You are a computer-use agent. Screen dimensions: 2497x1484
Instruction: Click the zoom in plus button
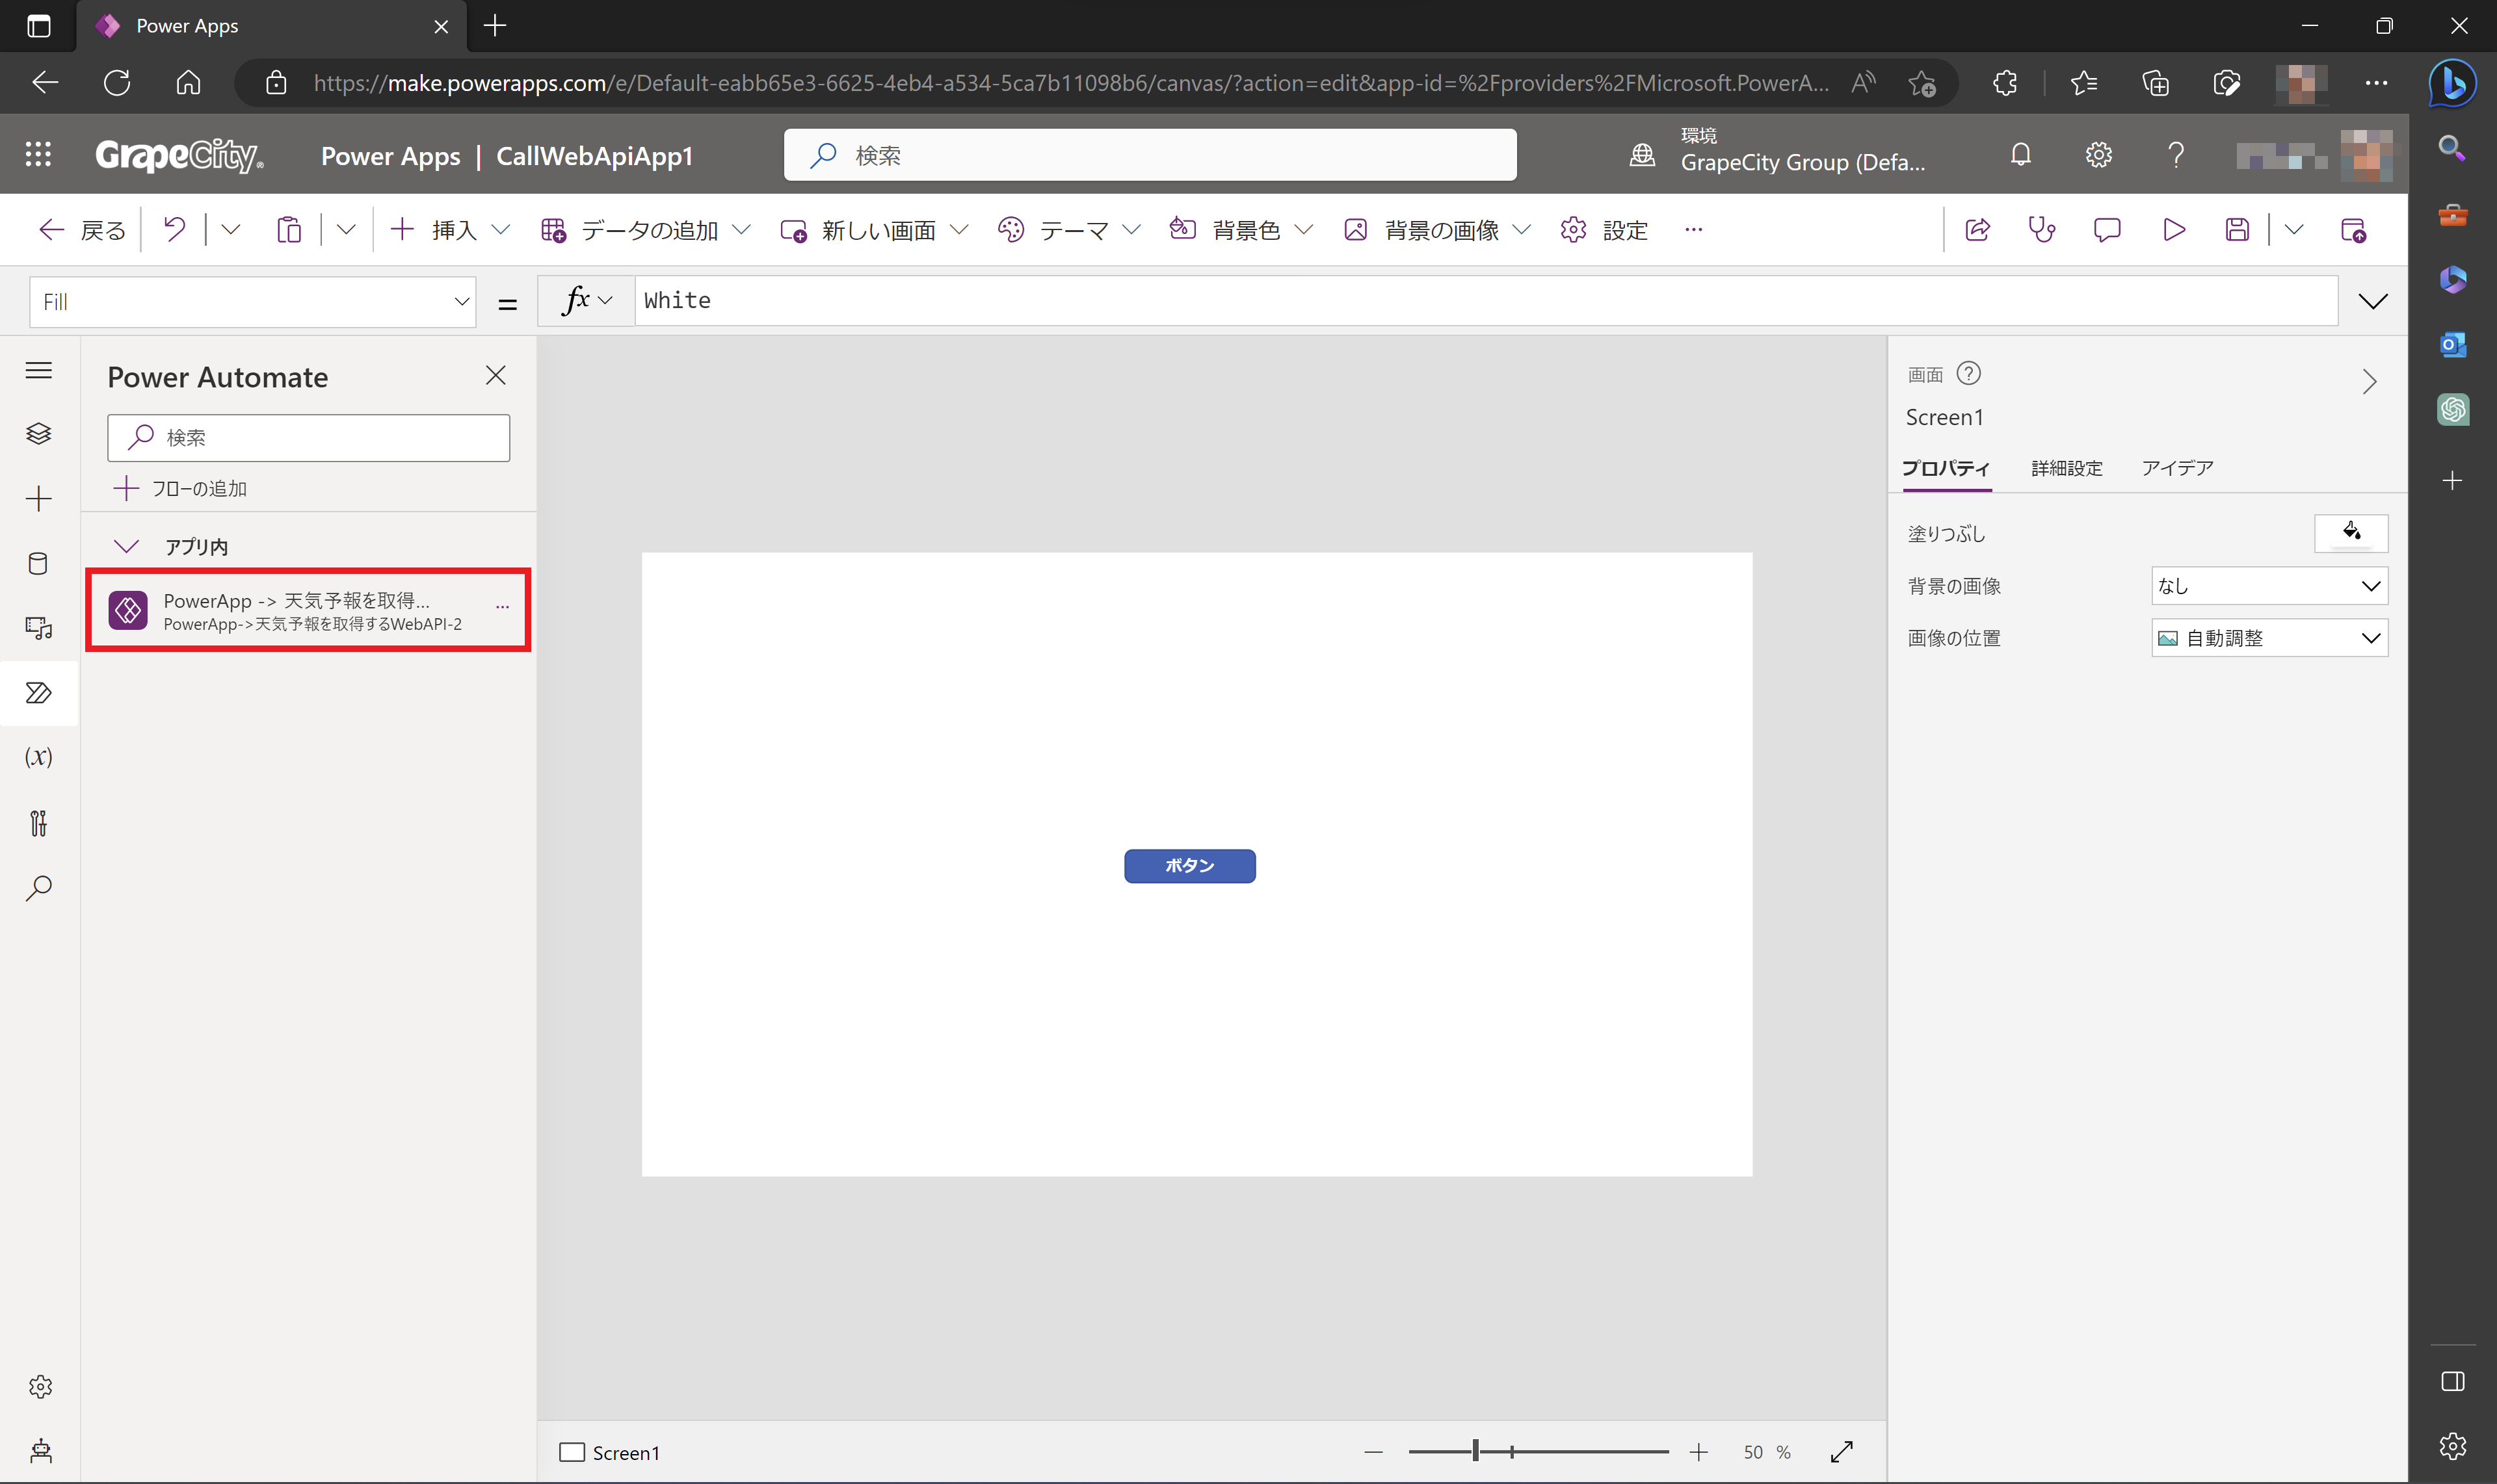click(x=1698, y=1452)
